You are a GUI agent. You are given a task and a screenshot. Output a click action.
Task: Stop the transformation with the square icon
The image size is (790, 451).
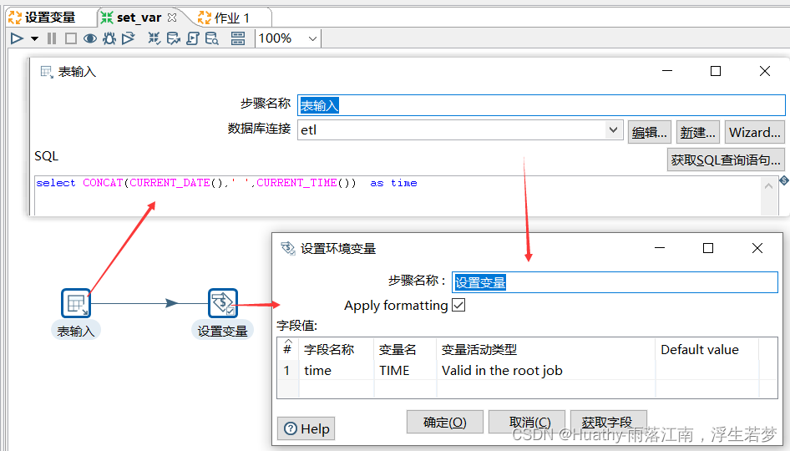click(71, 38)
